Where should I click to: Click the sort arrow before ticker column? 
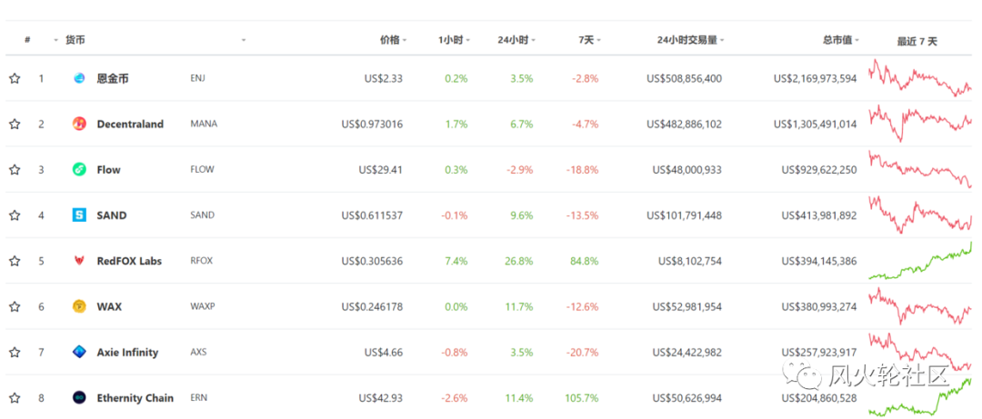[244, 41]
